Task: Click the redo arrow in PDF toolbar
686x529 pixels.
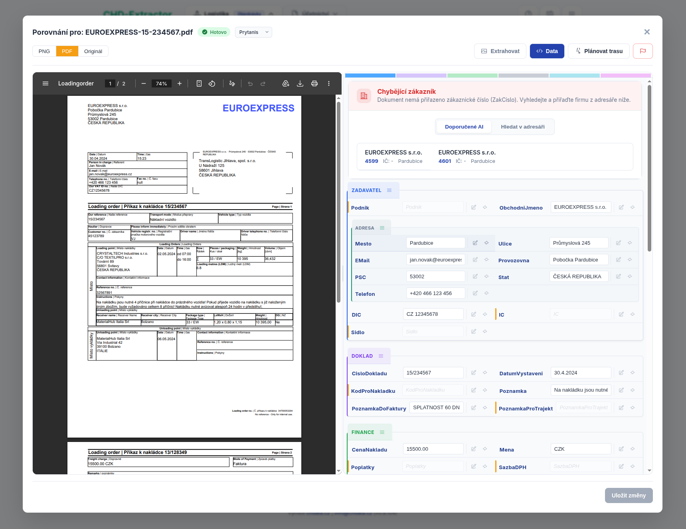Action: click(x=263, y=83)
